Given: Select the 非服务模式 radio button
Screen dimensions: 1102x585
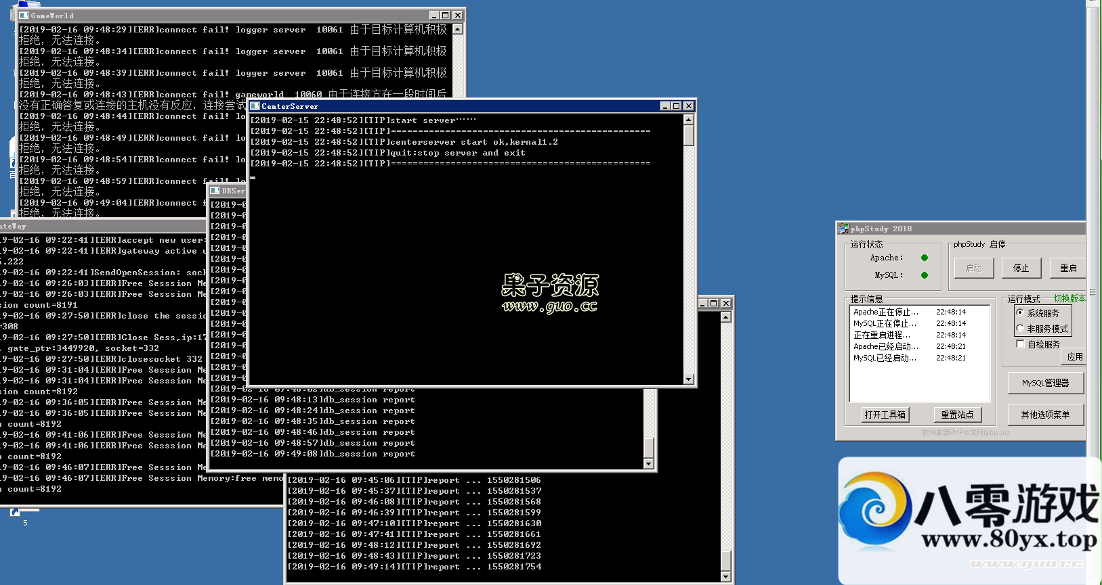Looking at the screenshot, I should coord(1020,328).
